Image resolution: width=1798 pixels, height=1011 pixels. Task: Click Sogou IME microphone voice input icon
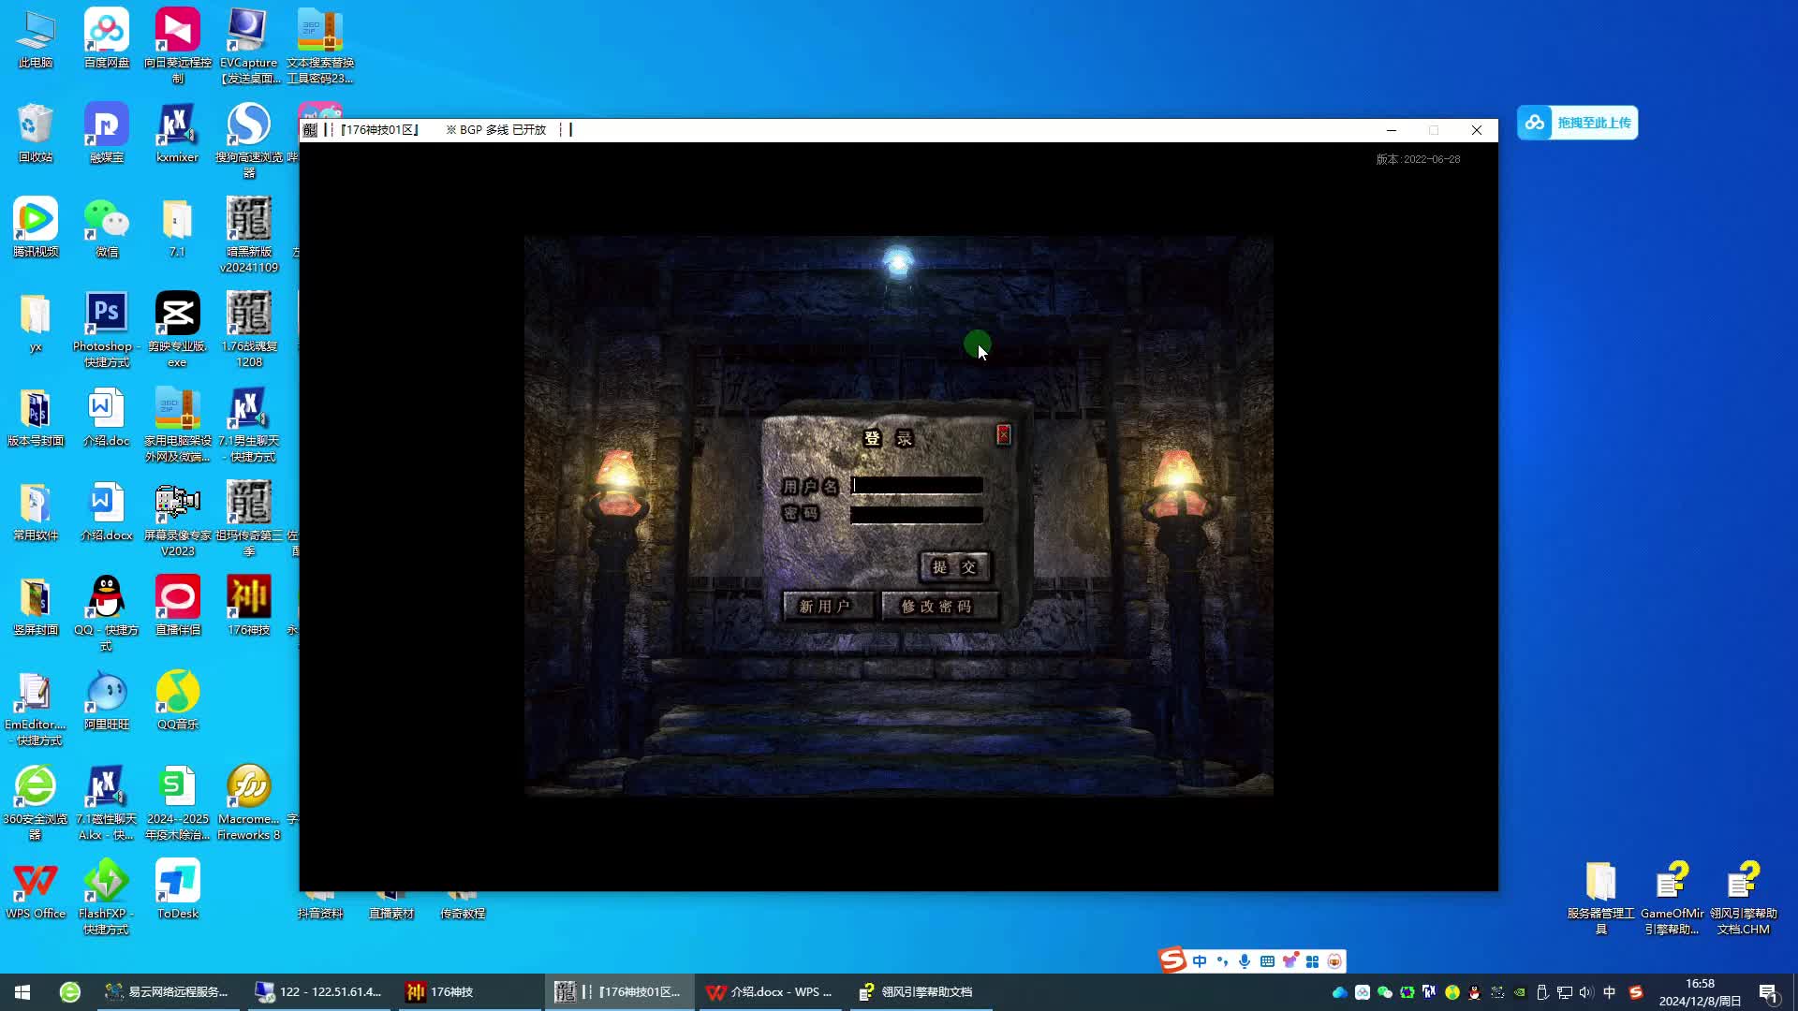[x=1245, y=961]
